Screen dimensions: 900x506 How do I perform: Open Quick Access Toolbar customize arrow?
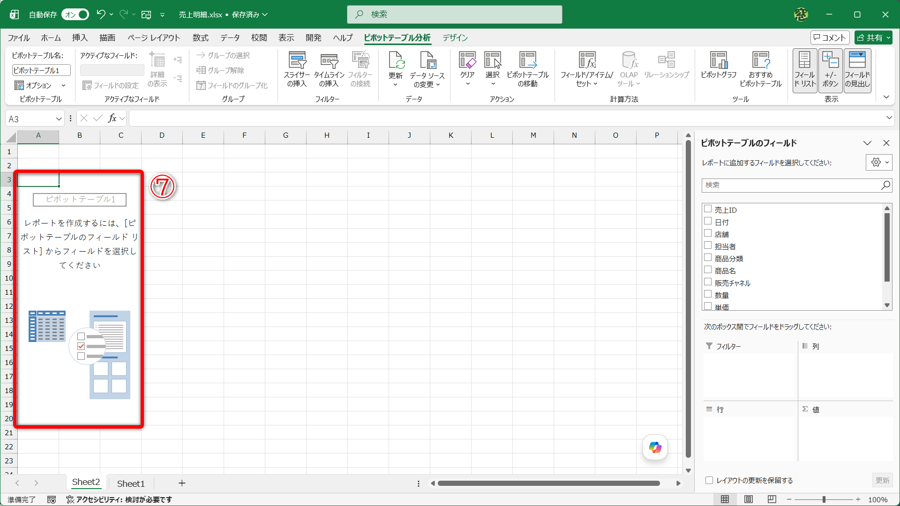coord(162,15)
